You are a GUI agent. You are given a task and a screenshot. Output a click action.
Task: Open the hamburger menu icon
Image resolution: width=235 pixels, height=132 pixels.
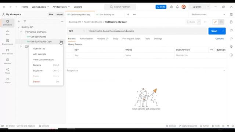click(x=4, y=7)
